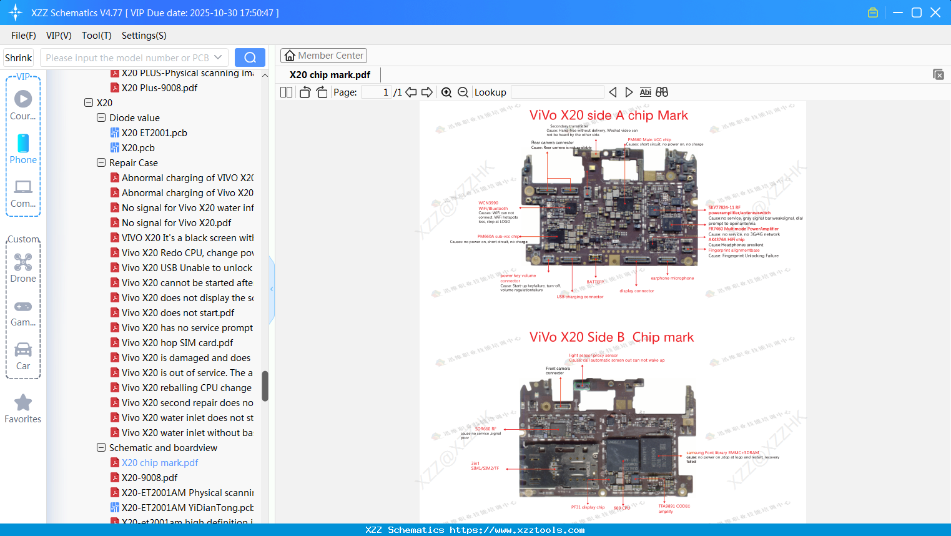Collapse the Repair Case tree node
951x536 pixels.
coord(101,162)
